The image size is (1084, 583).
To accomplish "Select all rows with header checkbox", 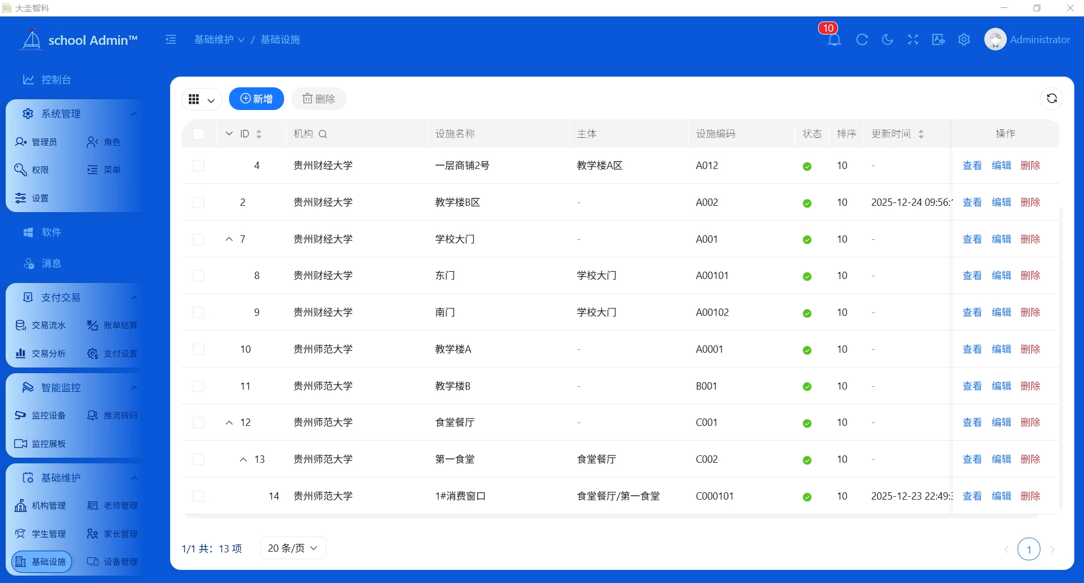I will click(x=198, y=134).
